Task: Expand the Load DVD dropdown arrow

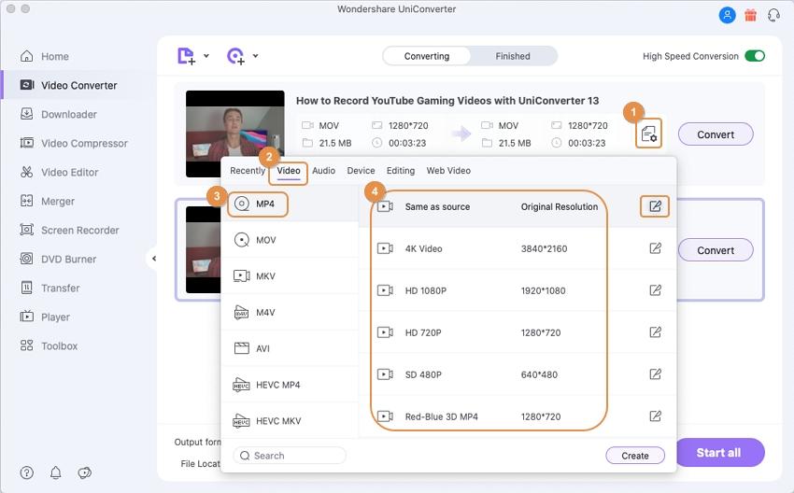Action: pyautogui.click(x=256, y=56)
